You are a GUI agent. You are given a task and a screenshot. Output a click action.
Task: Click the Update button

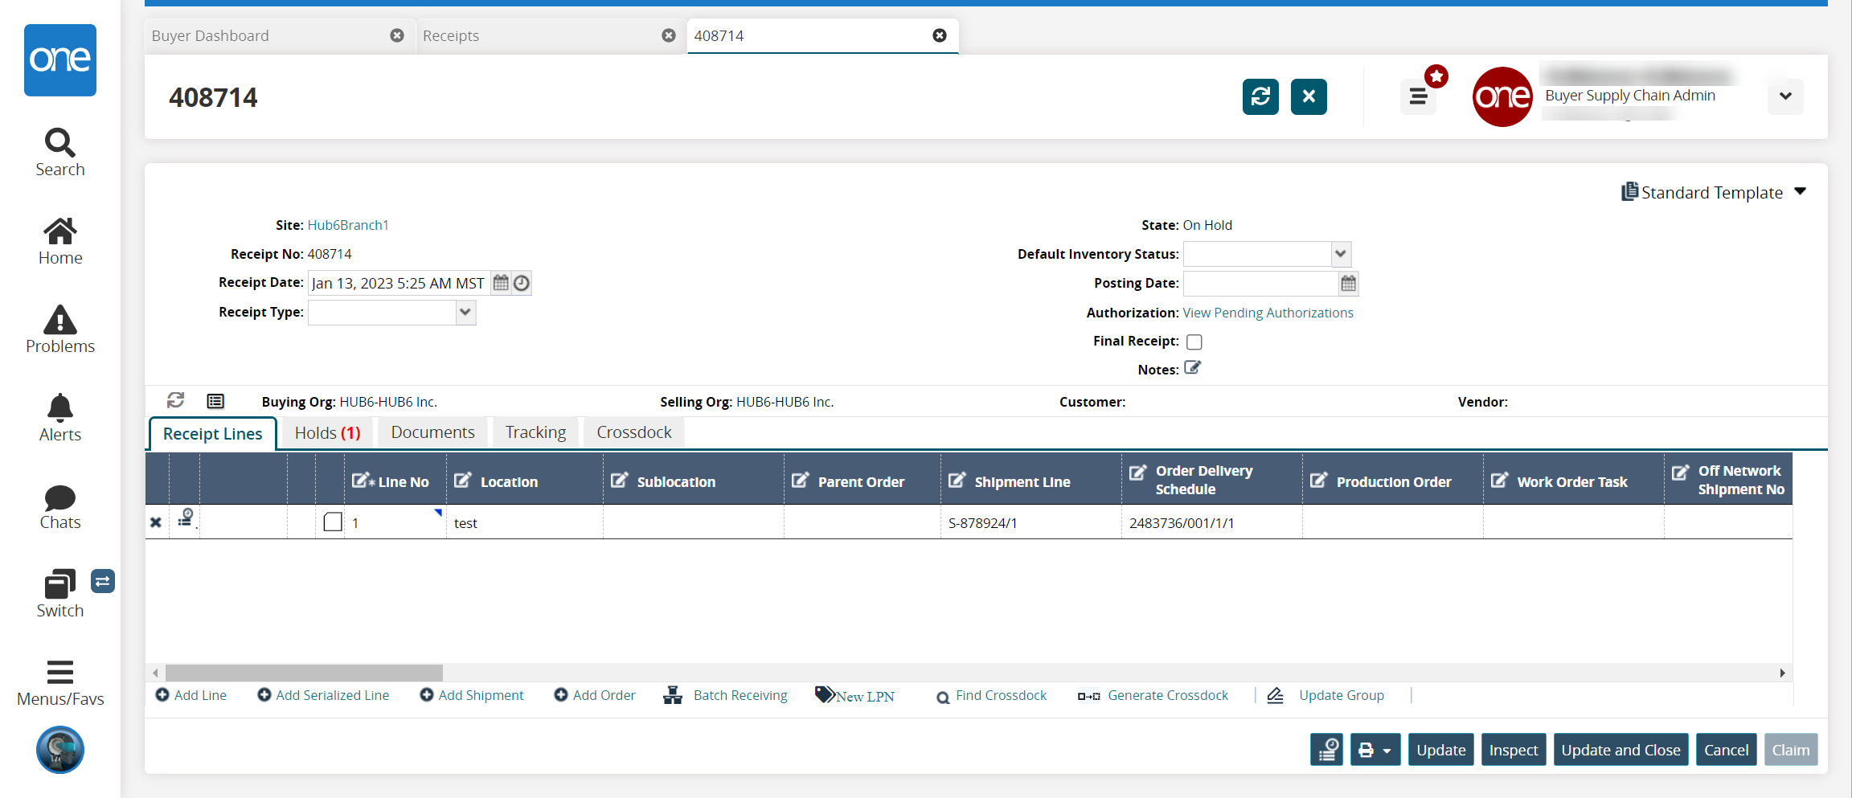pyautogui.click(x=1441, y=750)
